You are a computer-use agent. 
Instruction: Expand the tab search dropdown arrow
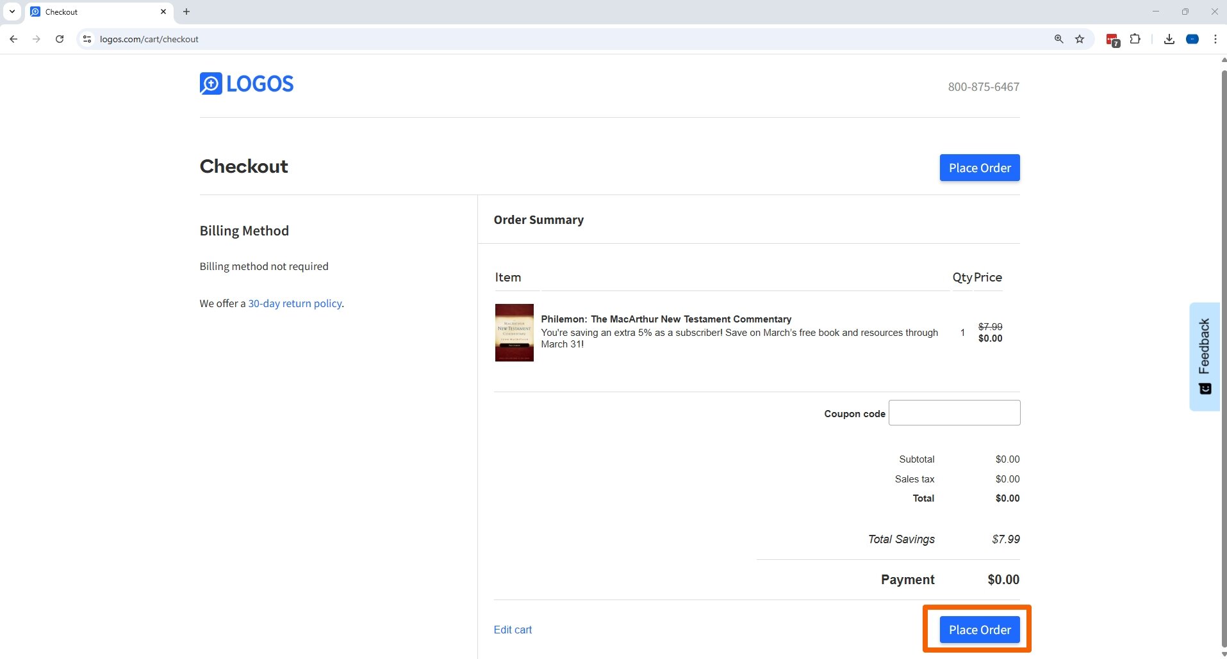12,12
